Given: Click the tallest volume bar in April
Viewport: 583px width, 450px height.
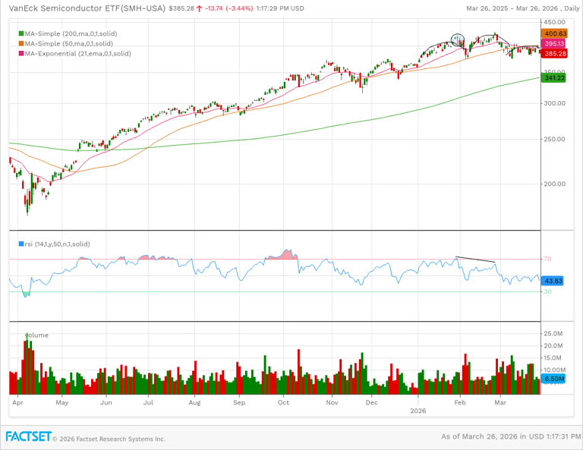Looking at the screenshot, I should click(27, 363).
